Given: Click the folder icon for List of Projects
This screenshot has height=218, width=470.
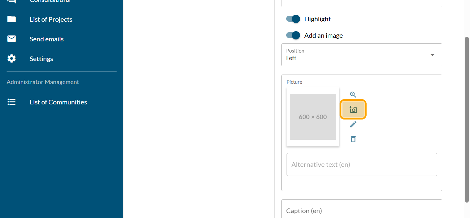Looking at the screenshot, I should tap(12, 19).
